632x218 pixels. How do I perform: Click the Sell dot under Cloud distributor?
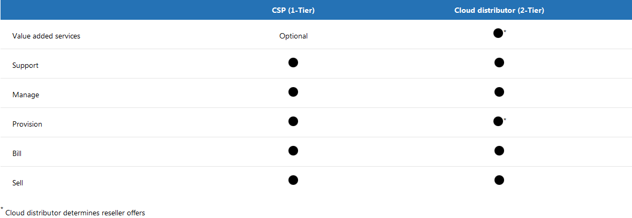(499, 180)
